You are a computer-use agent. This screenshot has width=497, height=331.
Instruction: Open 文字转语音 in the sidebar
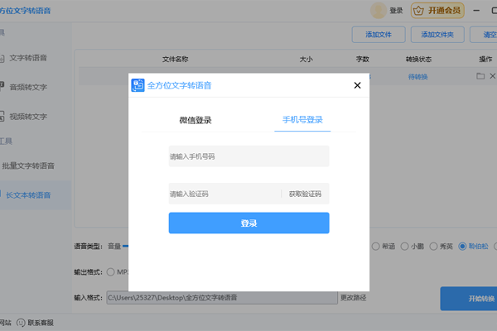pyautogui.click(x=28, y=58)
